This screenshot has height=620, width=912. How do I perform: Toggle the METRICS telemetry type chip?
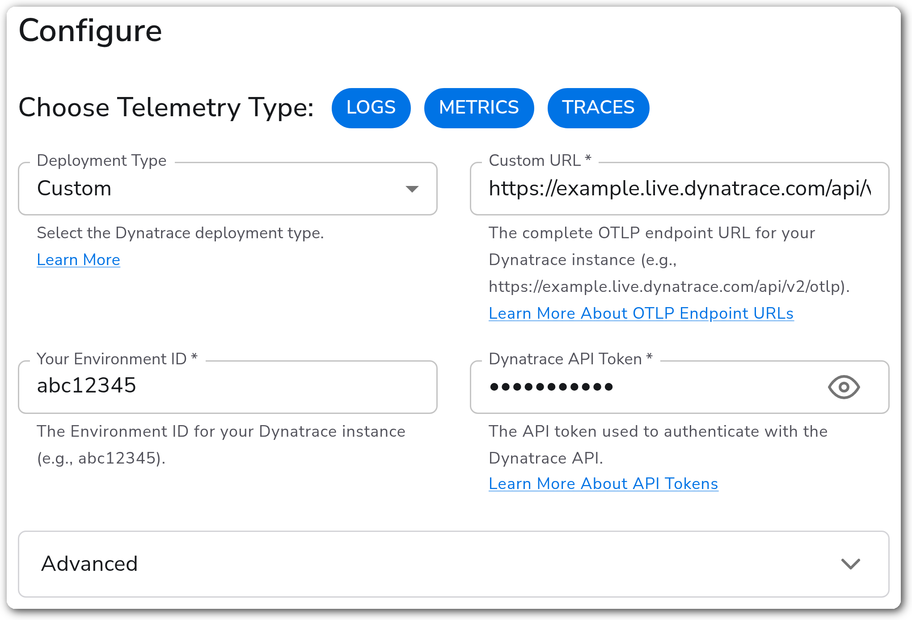tap(479, 108)
